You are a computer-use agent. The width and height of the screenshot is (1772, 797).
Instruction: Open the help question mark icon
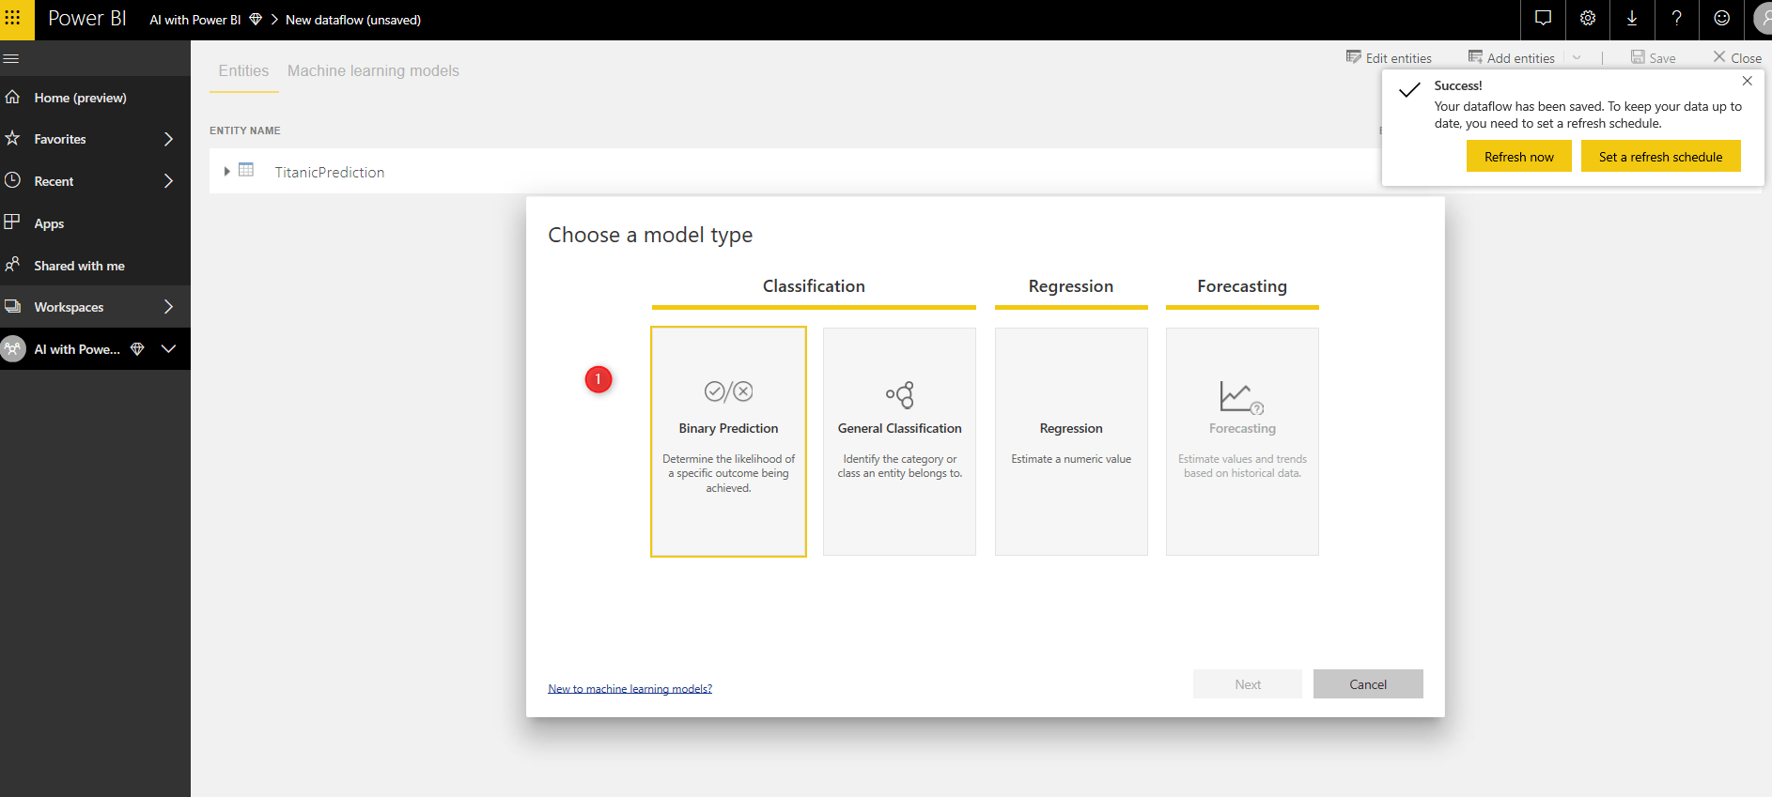tap(1677, 19)
